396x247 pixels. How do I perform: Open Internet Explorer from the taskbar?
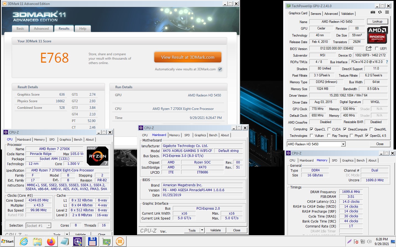coord(24,242)
